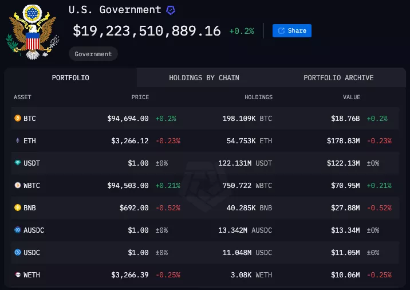
Task: Click the WBTC coin icon
Action: coord(17,186)
